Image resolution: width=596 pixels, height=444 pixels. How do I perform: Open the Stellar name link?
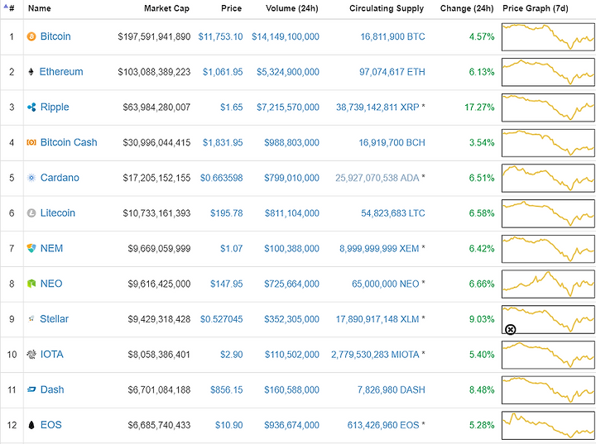click(x=55, y=319)
